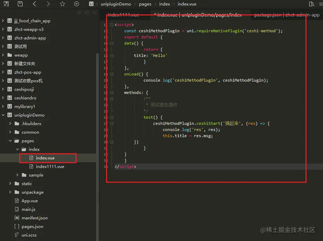The height and width of the screenshot is (241, 323).
Task: Expand the common folder arrow
Action: (10, 132)
